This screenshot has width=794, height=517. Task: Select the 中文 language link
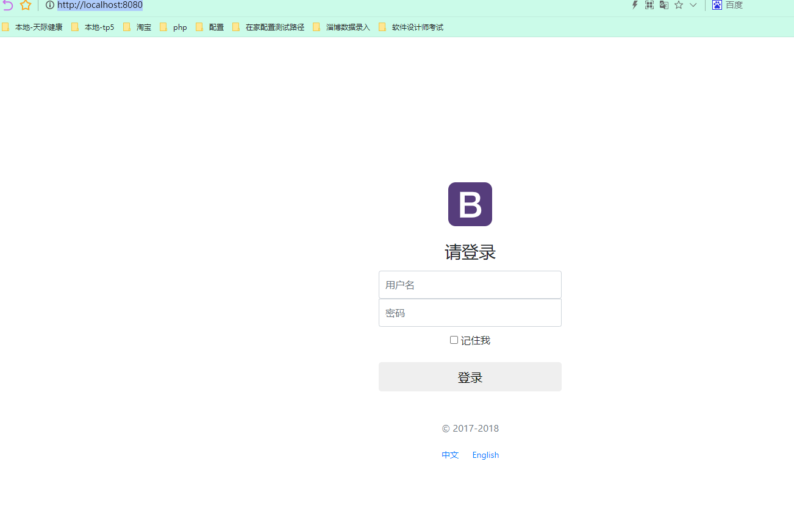click(x=450, y=455)
